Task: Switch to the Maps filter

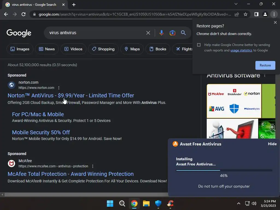Action: click(132, 49)
